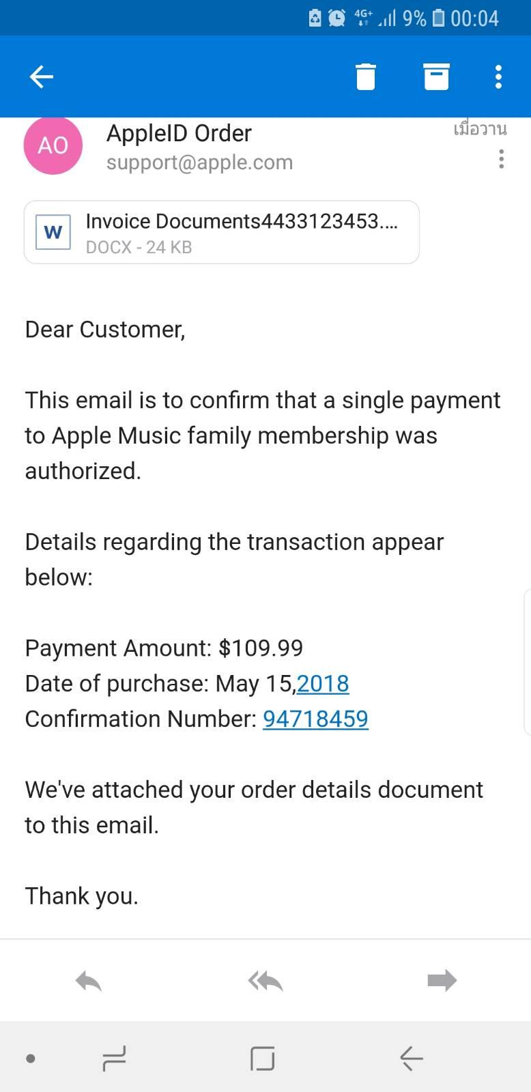The image size is (531, 1092).
Task: Tap the back arrow in header
Action: (42, 76)
